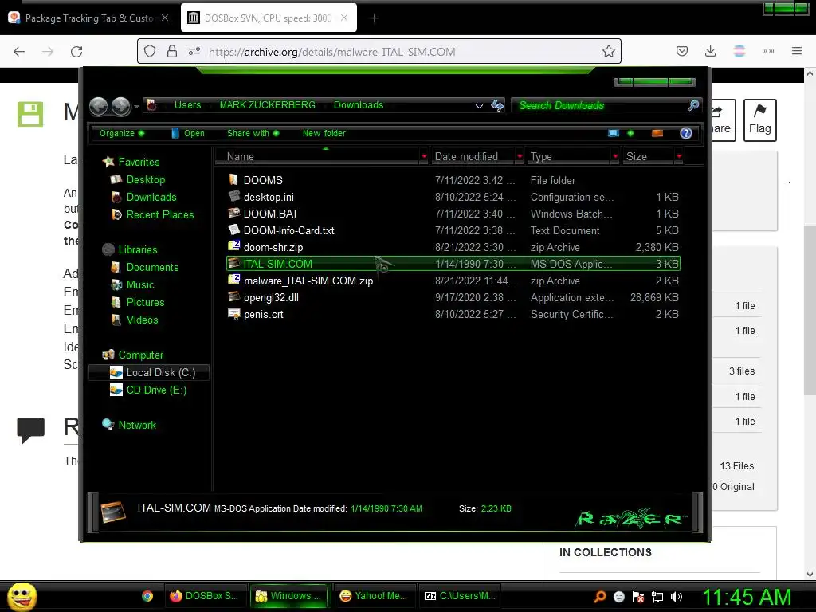Viewport: 816px width, 612px height.
Task: Open Firefox downloads arrow icon
Action: [x=710, y=51]
